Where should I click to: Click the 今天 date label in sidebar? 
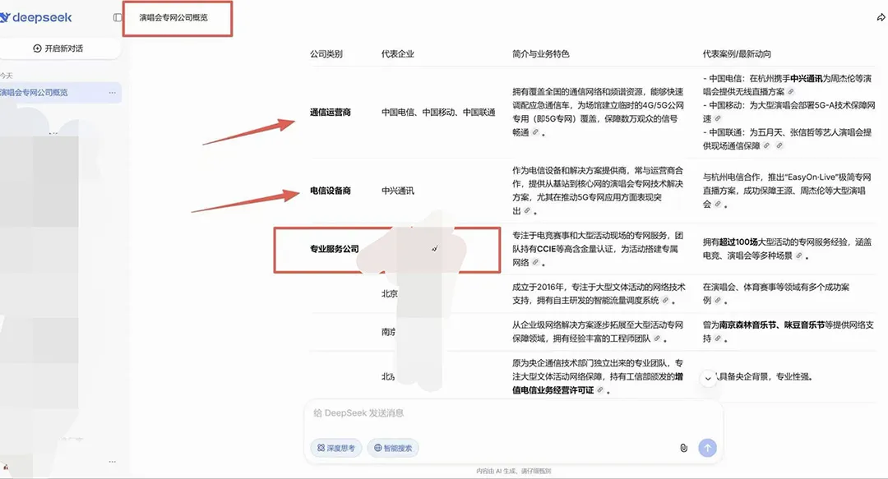coord(7,76)
